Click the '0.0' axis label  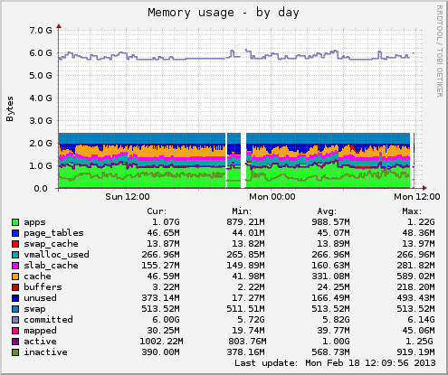point(41,189)
